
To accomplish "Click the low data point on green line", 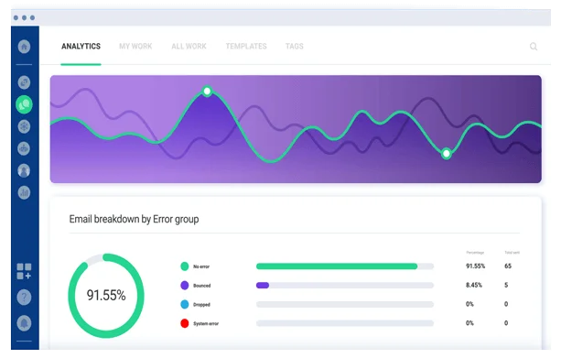I will (447, 154).
